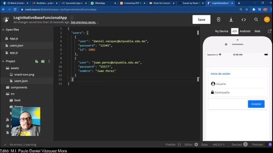Image resolution: width=273 pixels, height=153 pixels.
Task: Bookmark page with star icon
Action: (247, 9)
